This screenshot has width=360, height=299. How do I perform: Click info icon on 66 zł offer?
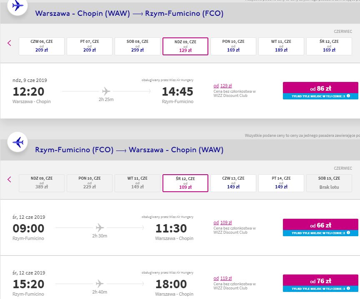348,233
